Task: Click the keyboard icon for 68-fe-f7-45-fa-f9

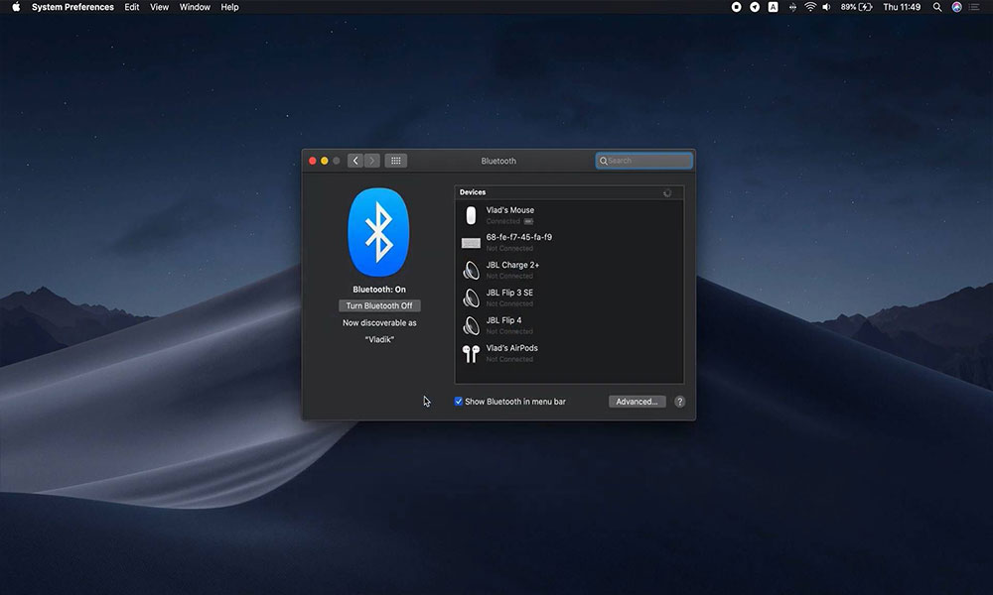Action: point(471,243)
